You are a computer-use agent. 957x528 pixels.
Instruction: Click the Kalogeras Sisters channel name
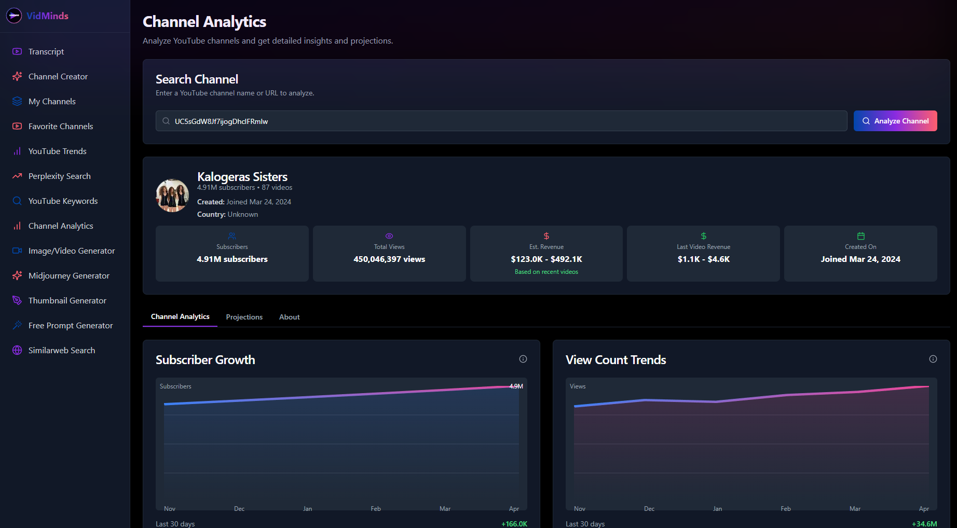pos(242,177)
